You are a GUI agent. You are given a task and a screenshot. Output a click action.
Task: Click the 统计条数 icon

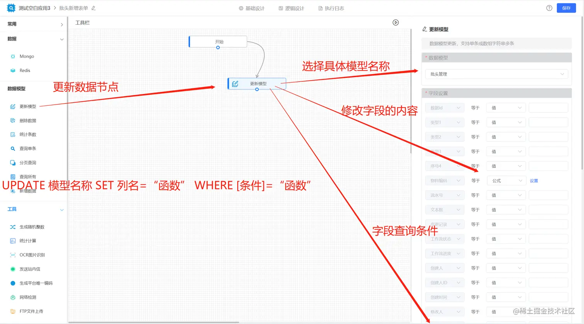pyautogui.click(x=13, y=135)
